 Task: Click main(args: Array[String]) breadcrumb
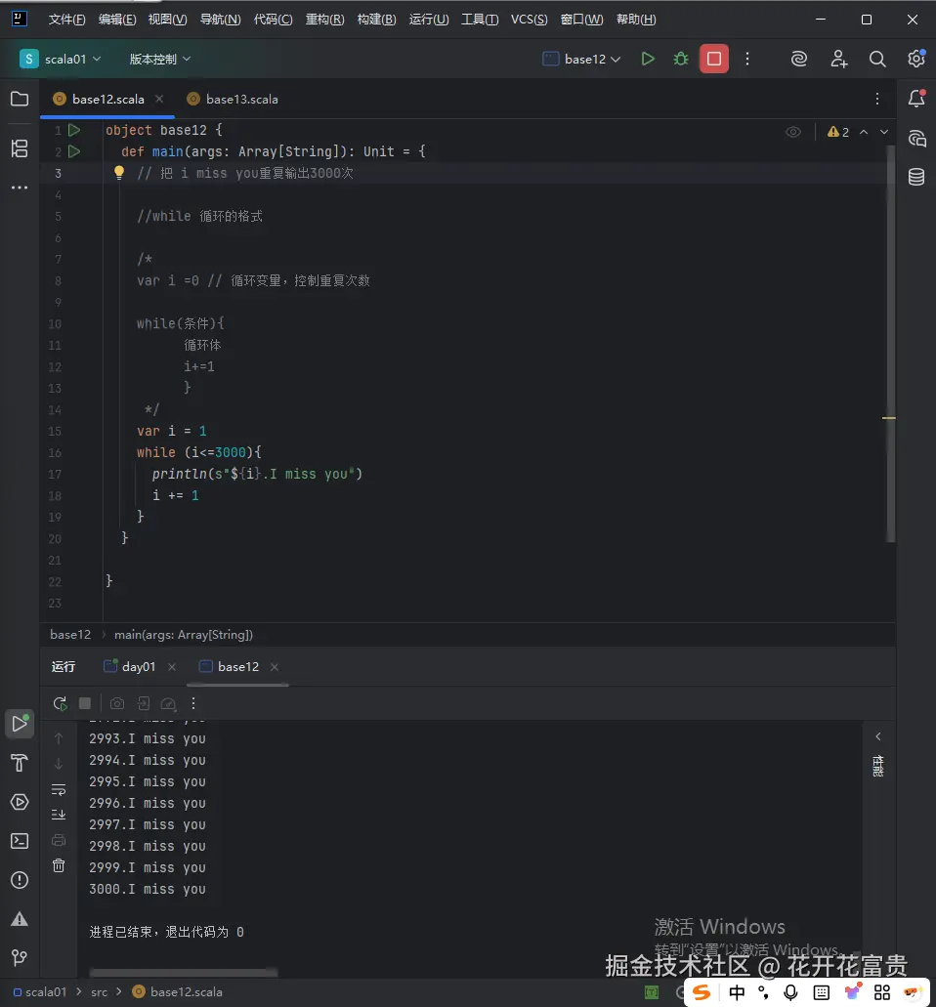point(184,635)
